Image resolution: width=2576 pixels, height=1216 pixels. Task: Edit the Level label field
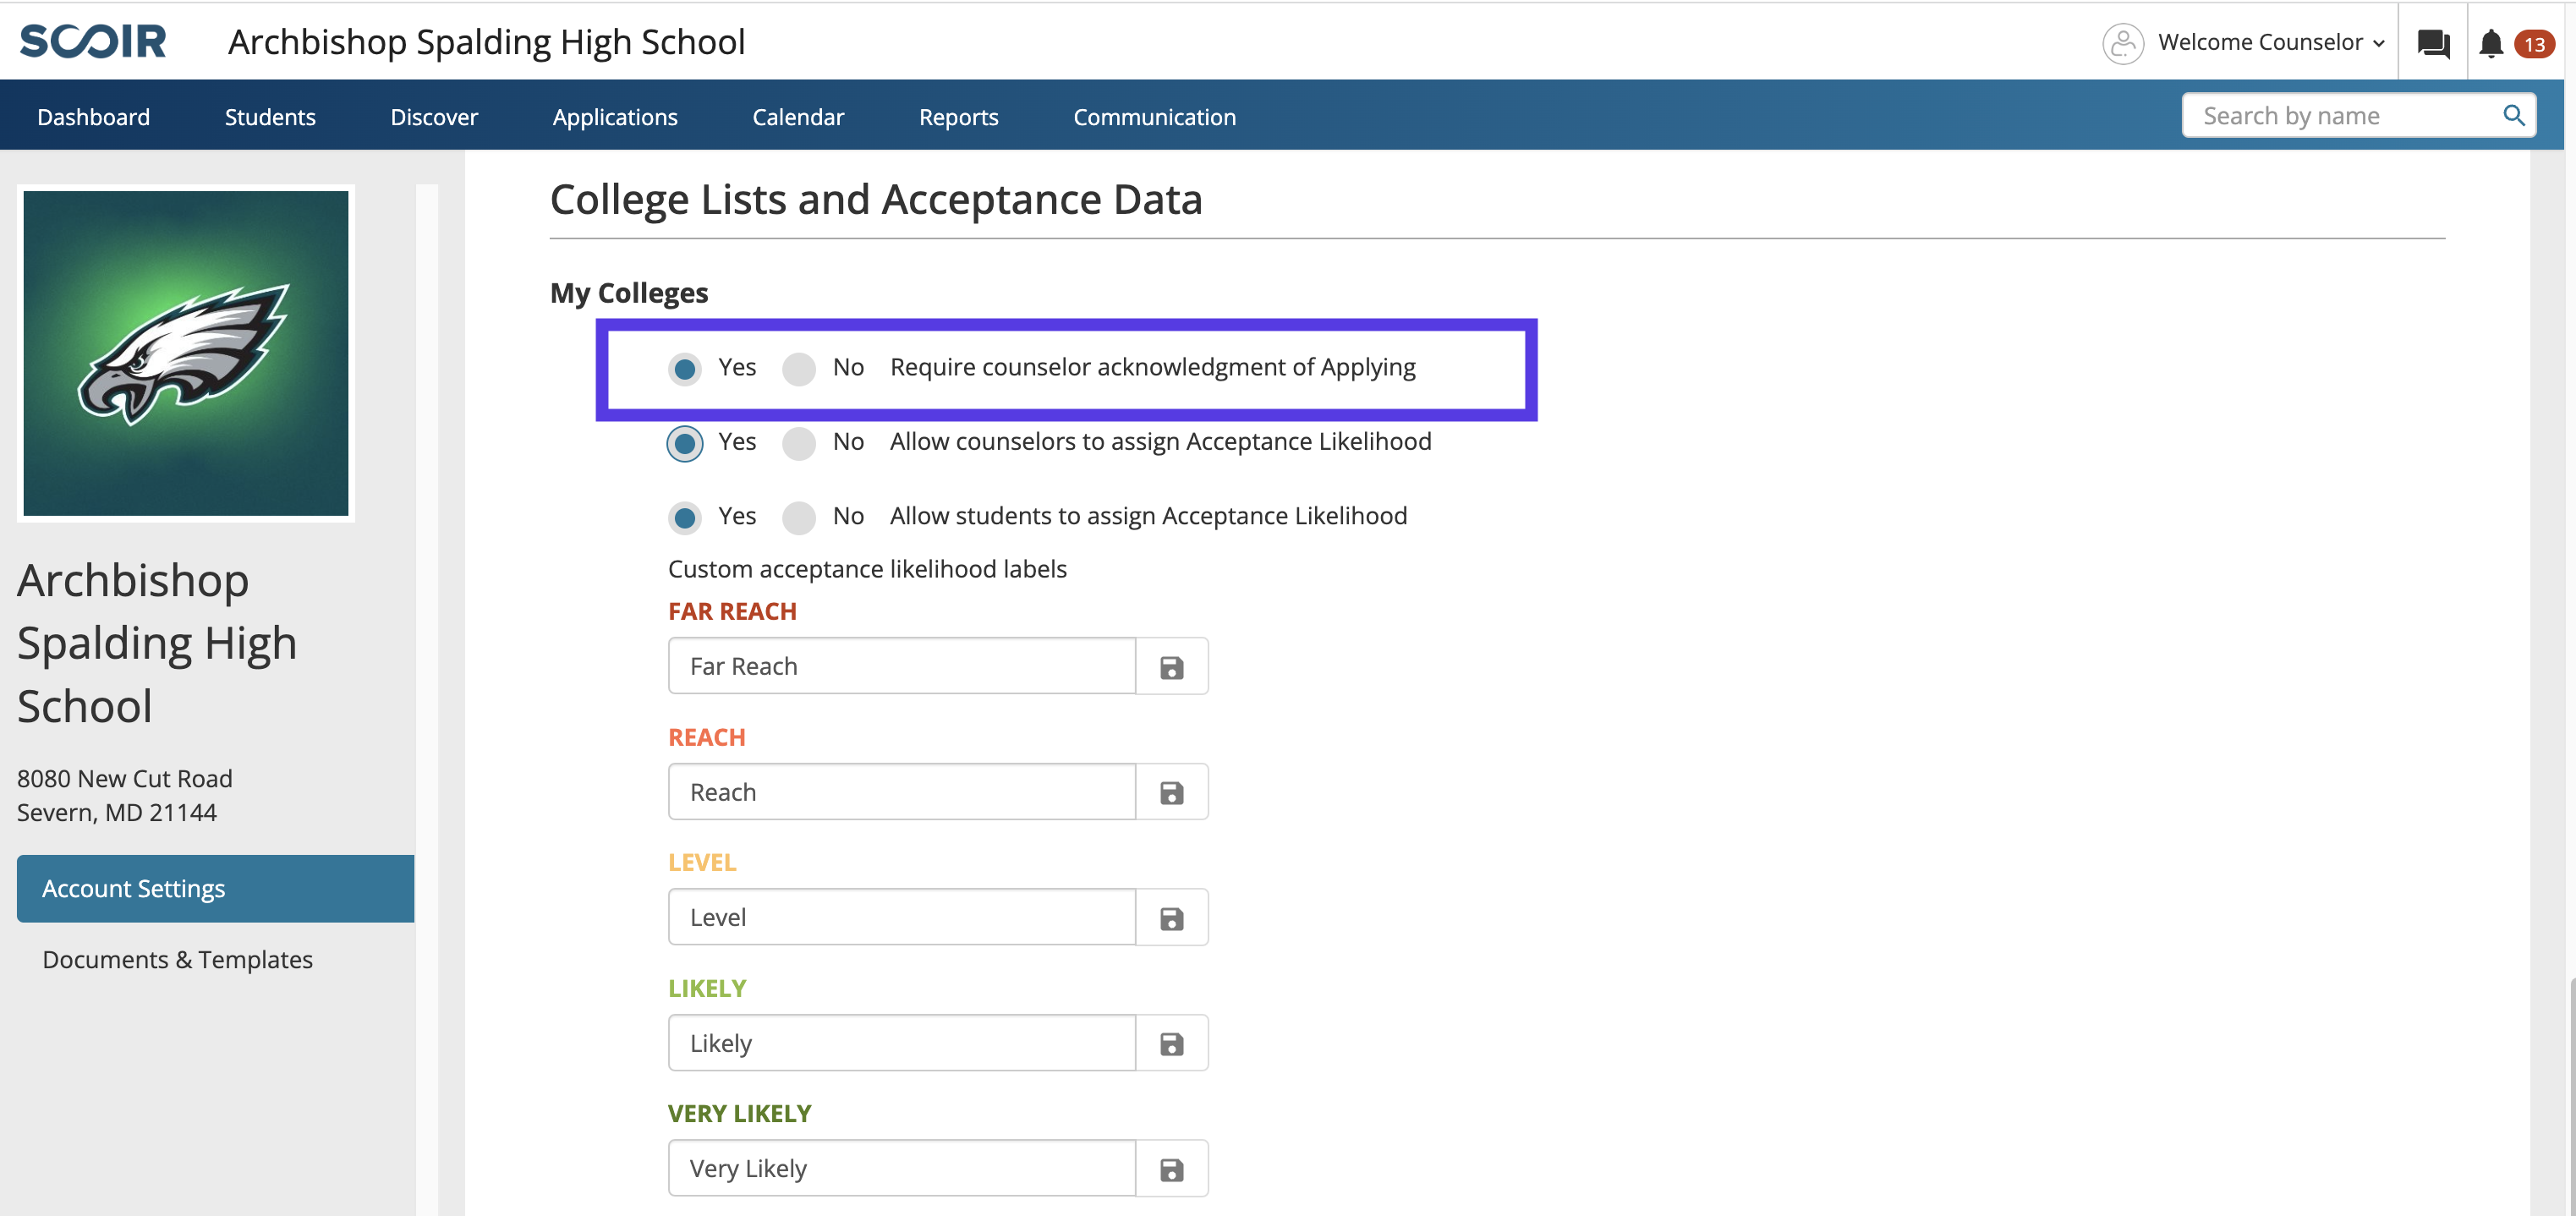(x=902, y=918)
